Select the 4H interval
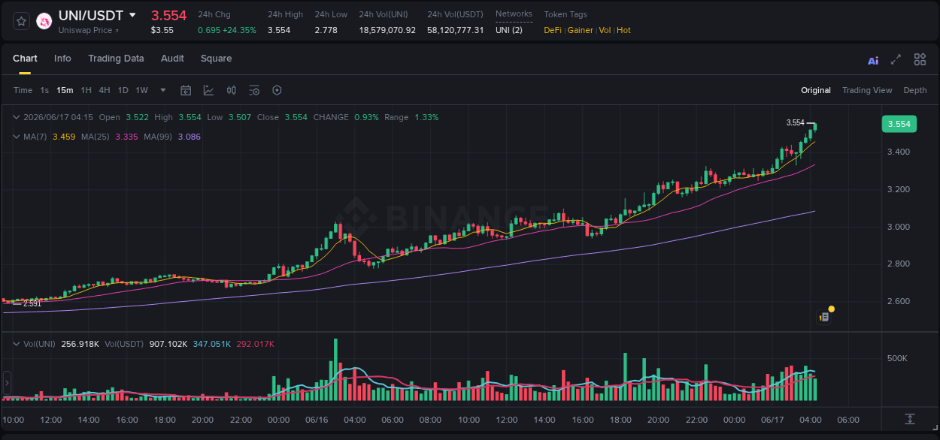This screenshot has height=440, width=940. pyautogui.click(x=105, y=90)
